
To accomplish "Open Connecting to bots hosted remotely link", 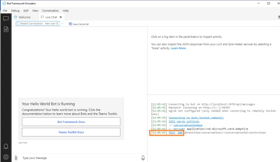I will click(x=196, y=118).
